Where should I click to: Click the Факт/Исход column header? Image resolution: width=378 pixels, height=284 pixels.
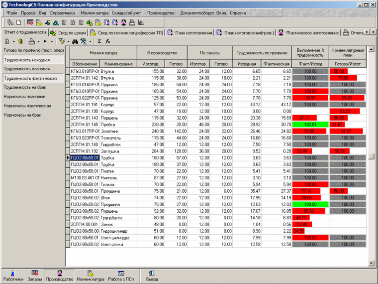click(310, 64)
